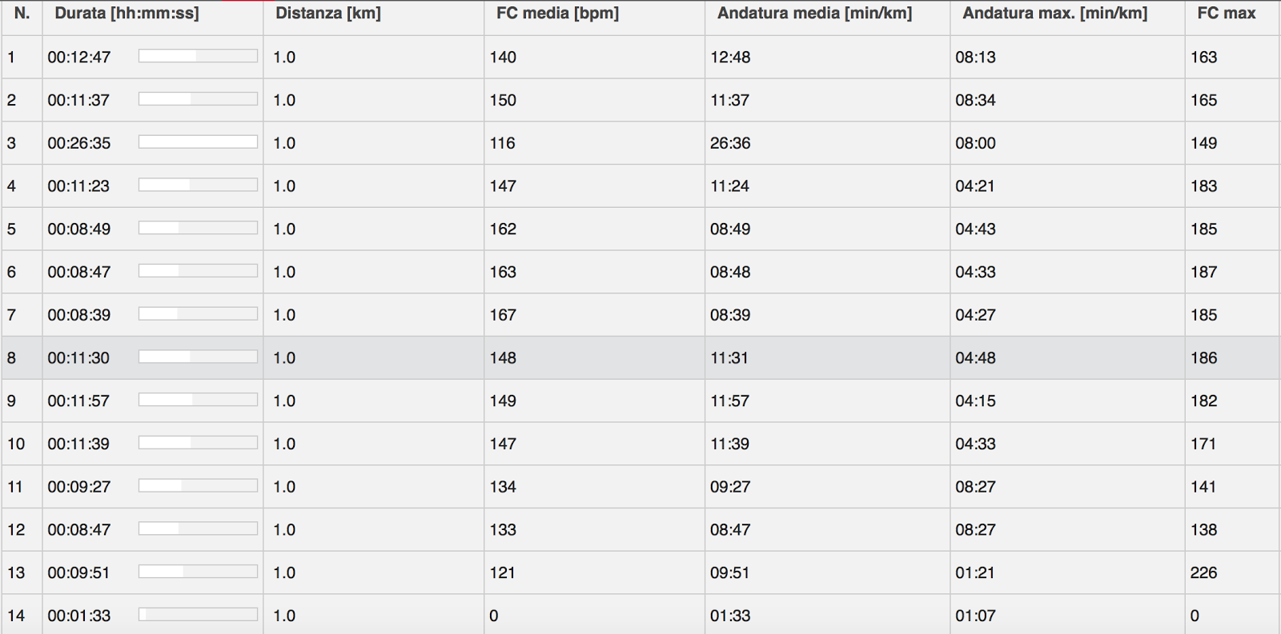Viewport: 1281px width, 634px height.
Task: Click Andatura media [min/km] header
Action: [x=814, y=14]
